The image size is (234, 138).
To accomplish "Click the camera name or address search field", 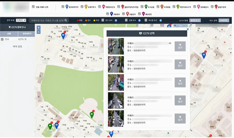I will (47, 20).
